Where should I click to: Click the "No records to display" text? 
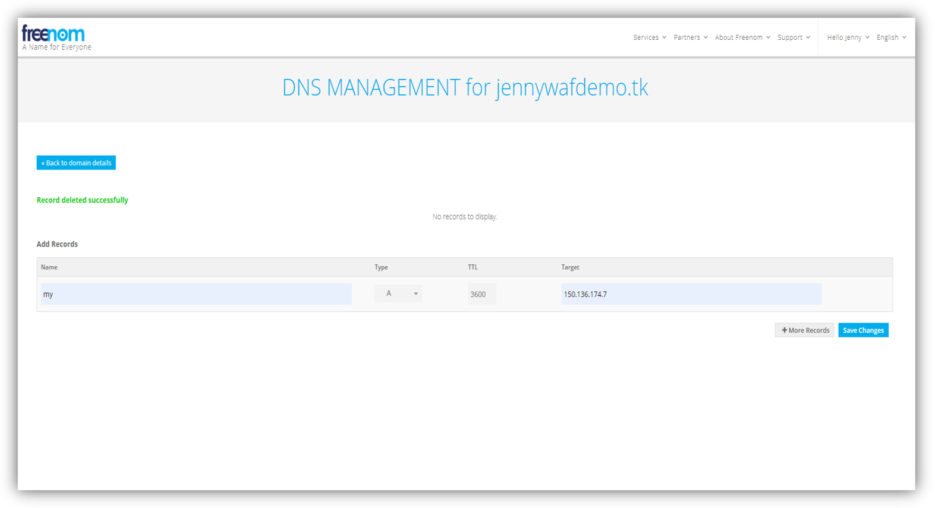tap(464, 217)
